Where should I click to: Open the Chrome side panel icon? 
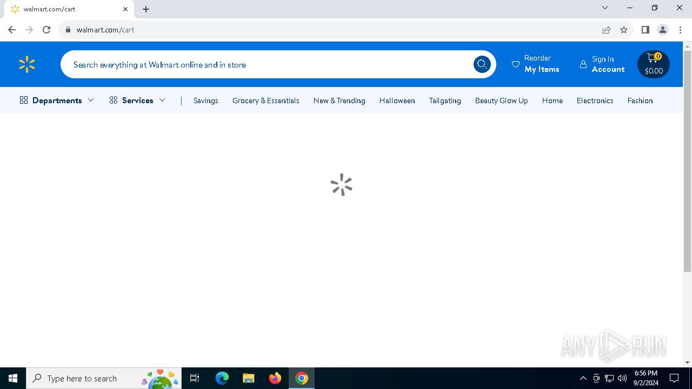tap(645, 30)
